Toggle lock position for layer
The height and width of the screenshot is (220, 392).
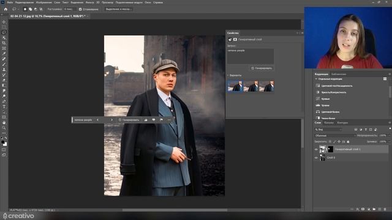[x=339, y=142]
